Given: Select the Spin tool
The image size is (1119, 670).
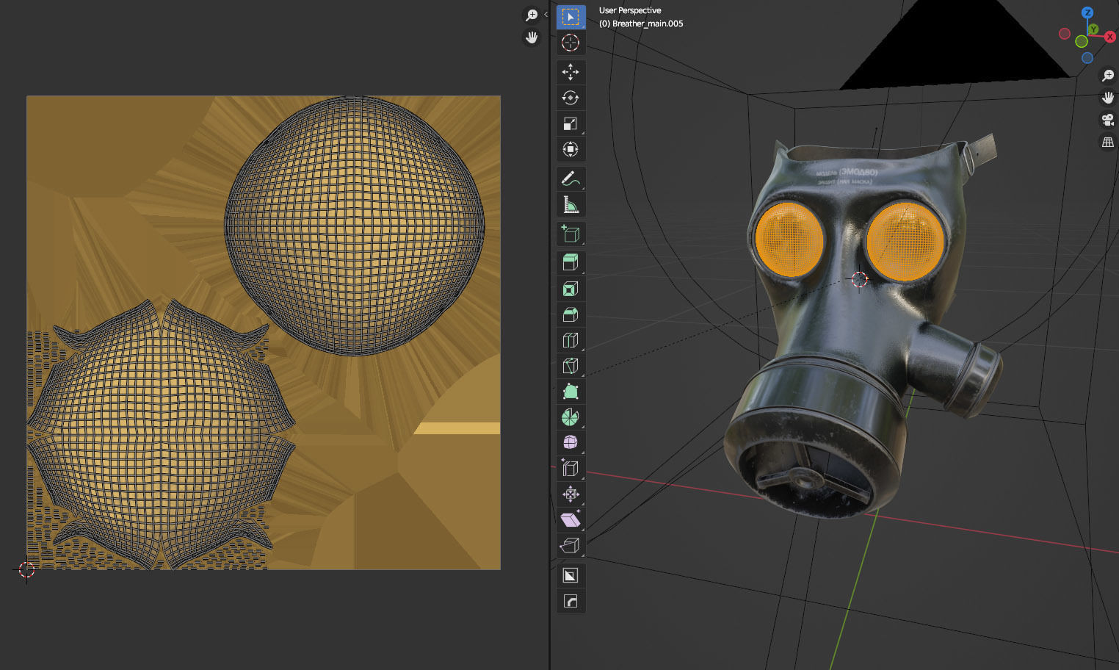Looking at the screenshot, I should click(571, 417).
